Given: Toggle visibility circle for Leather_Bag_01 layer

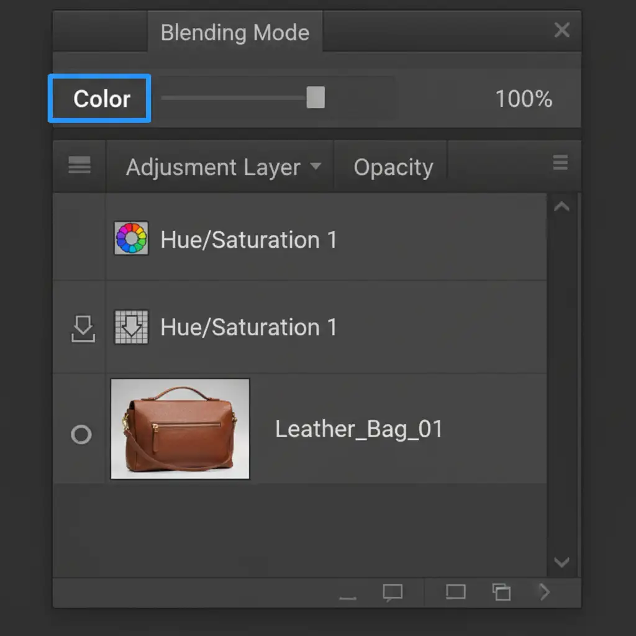Looking at the screenshot, I should (81, 434).
